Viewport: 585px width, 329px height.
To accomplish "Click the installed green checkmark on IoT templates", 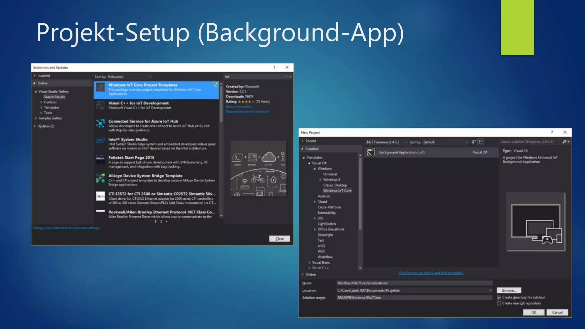I will point(216,84).
